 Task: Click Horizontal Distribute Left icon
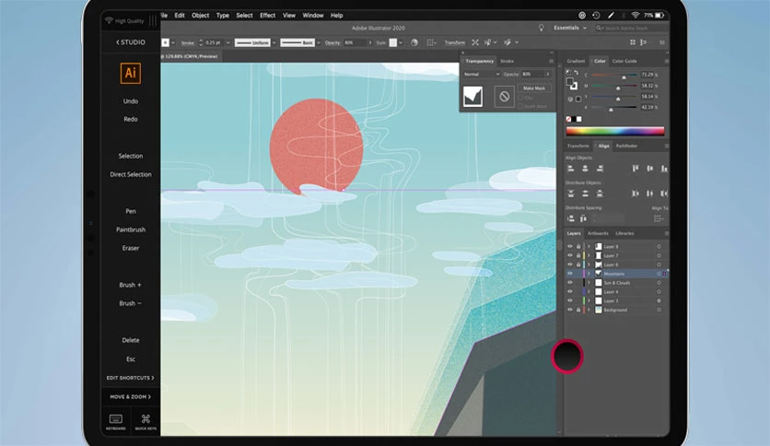coord(636,194)
